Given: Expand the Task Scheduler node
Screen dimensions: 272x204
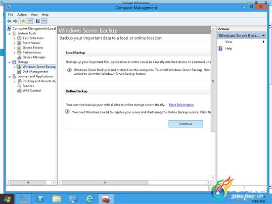Looking at the screenshot, I should (x=14, y=38).
